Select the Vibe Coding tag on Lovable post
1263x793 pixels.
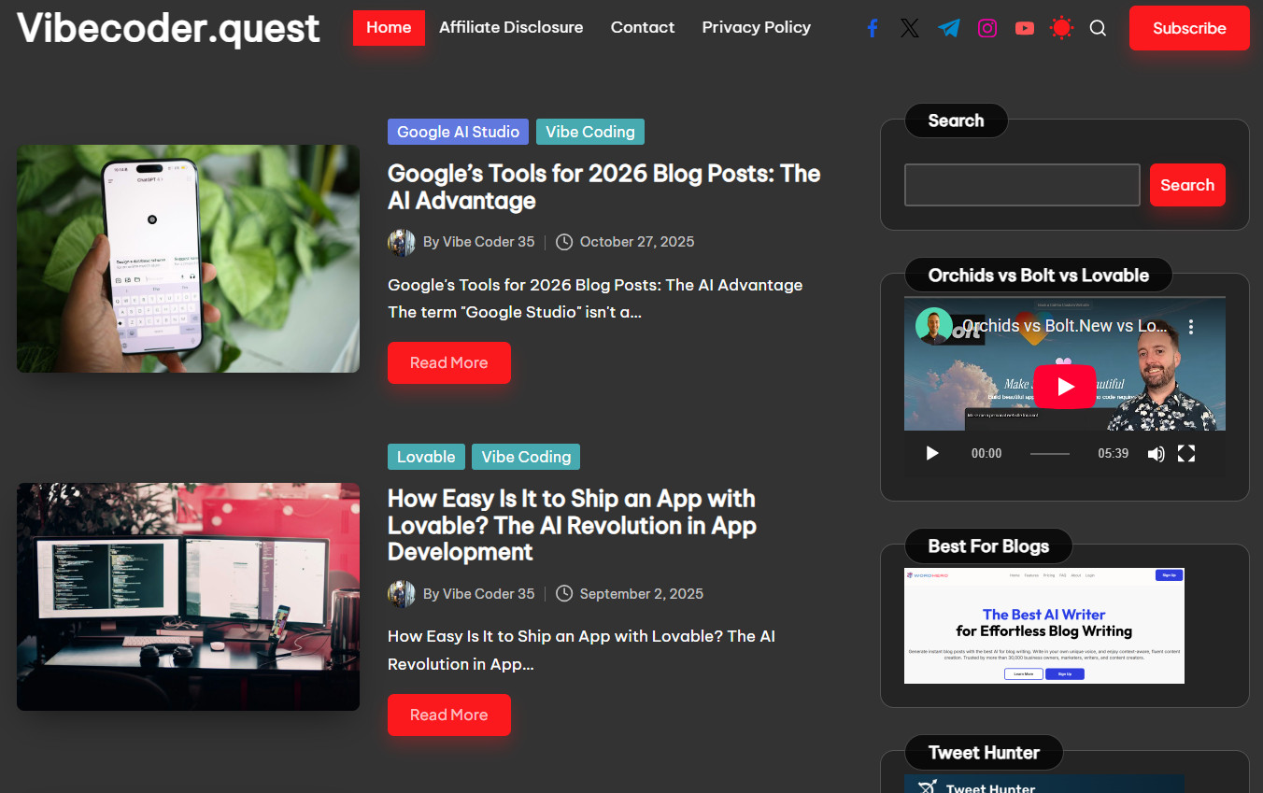526,457
